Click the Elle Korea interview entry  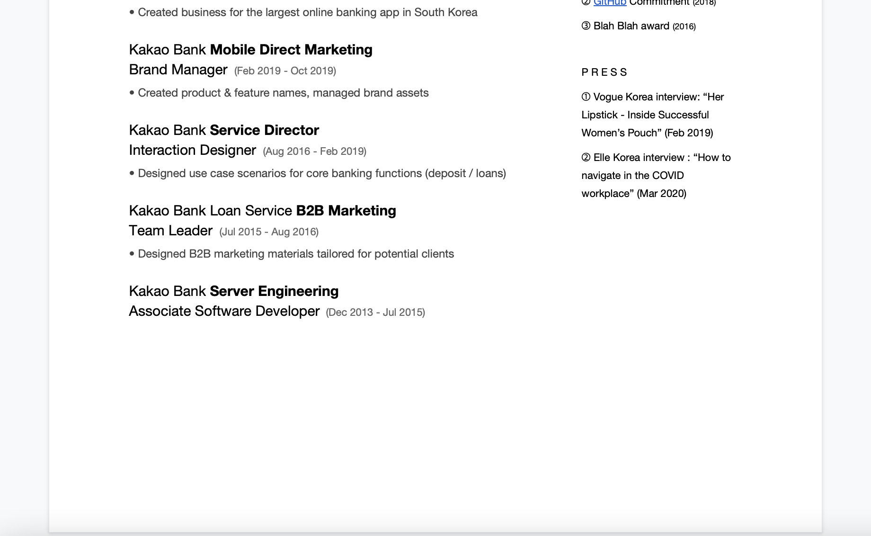point(656,176)
